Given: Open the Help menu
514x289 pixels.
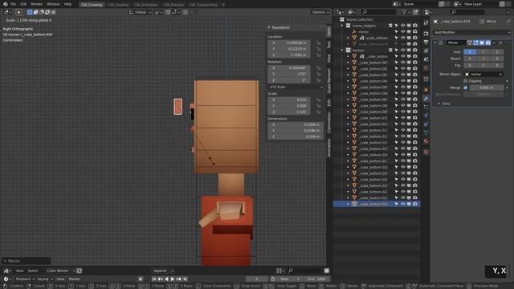Looking at the screenshot, I should pos(67,4).
